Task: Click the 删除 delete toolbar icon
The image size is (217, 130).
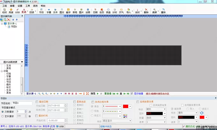Action: click(146, 11)
